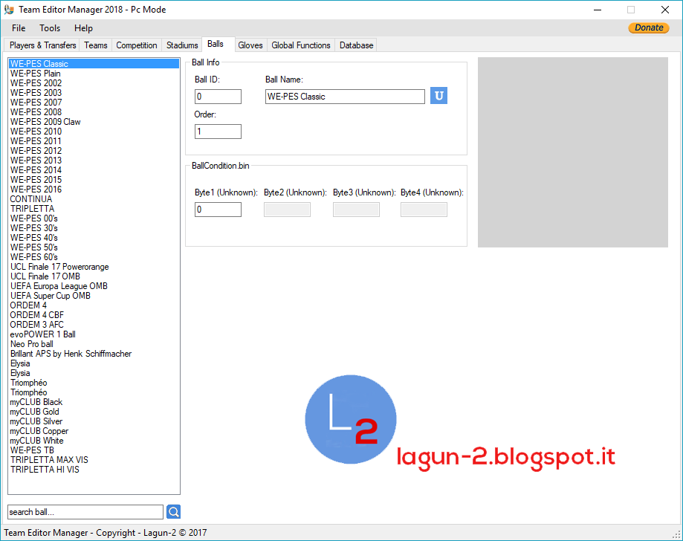Click the Order input field

(218, 132)
